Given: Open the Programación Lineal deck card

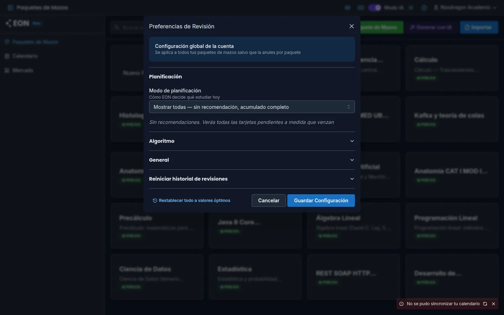Looking at the screenshot, I should pos(452,226).
